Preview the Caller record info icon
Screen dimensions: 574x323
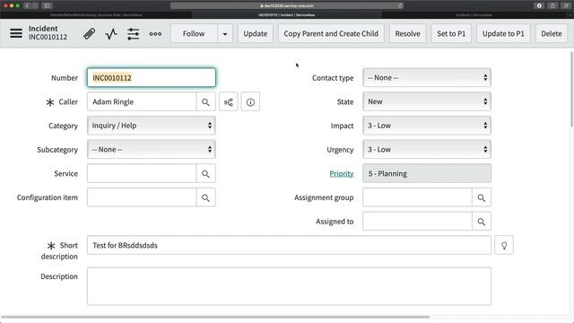[250, 101]
